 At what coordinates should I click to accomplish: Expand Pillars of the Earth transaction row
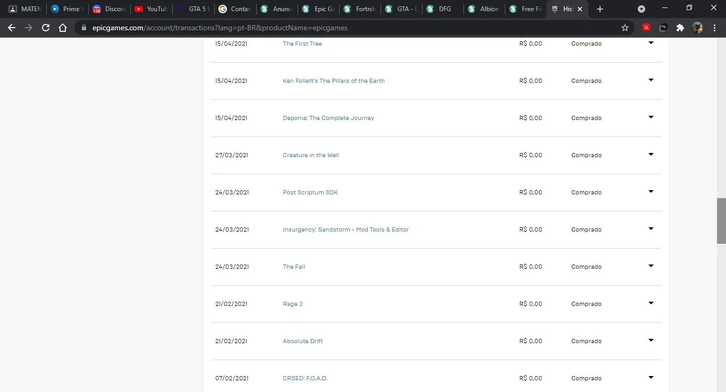651,80
